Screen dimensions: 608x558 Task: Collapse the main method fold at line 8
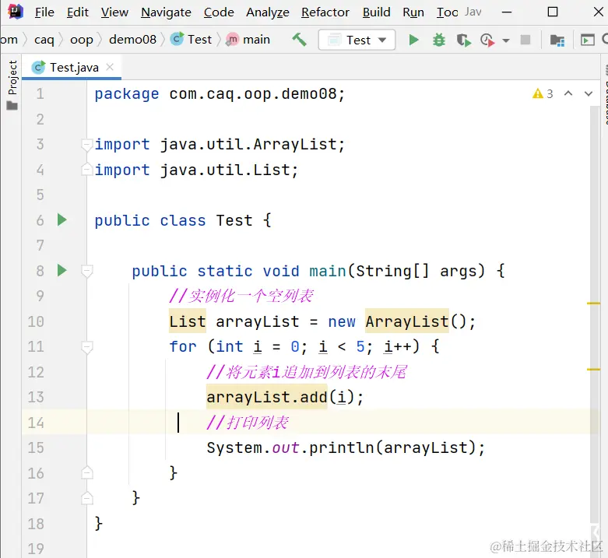tap(87, 271)
